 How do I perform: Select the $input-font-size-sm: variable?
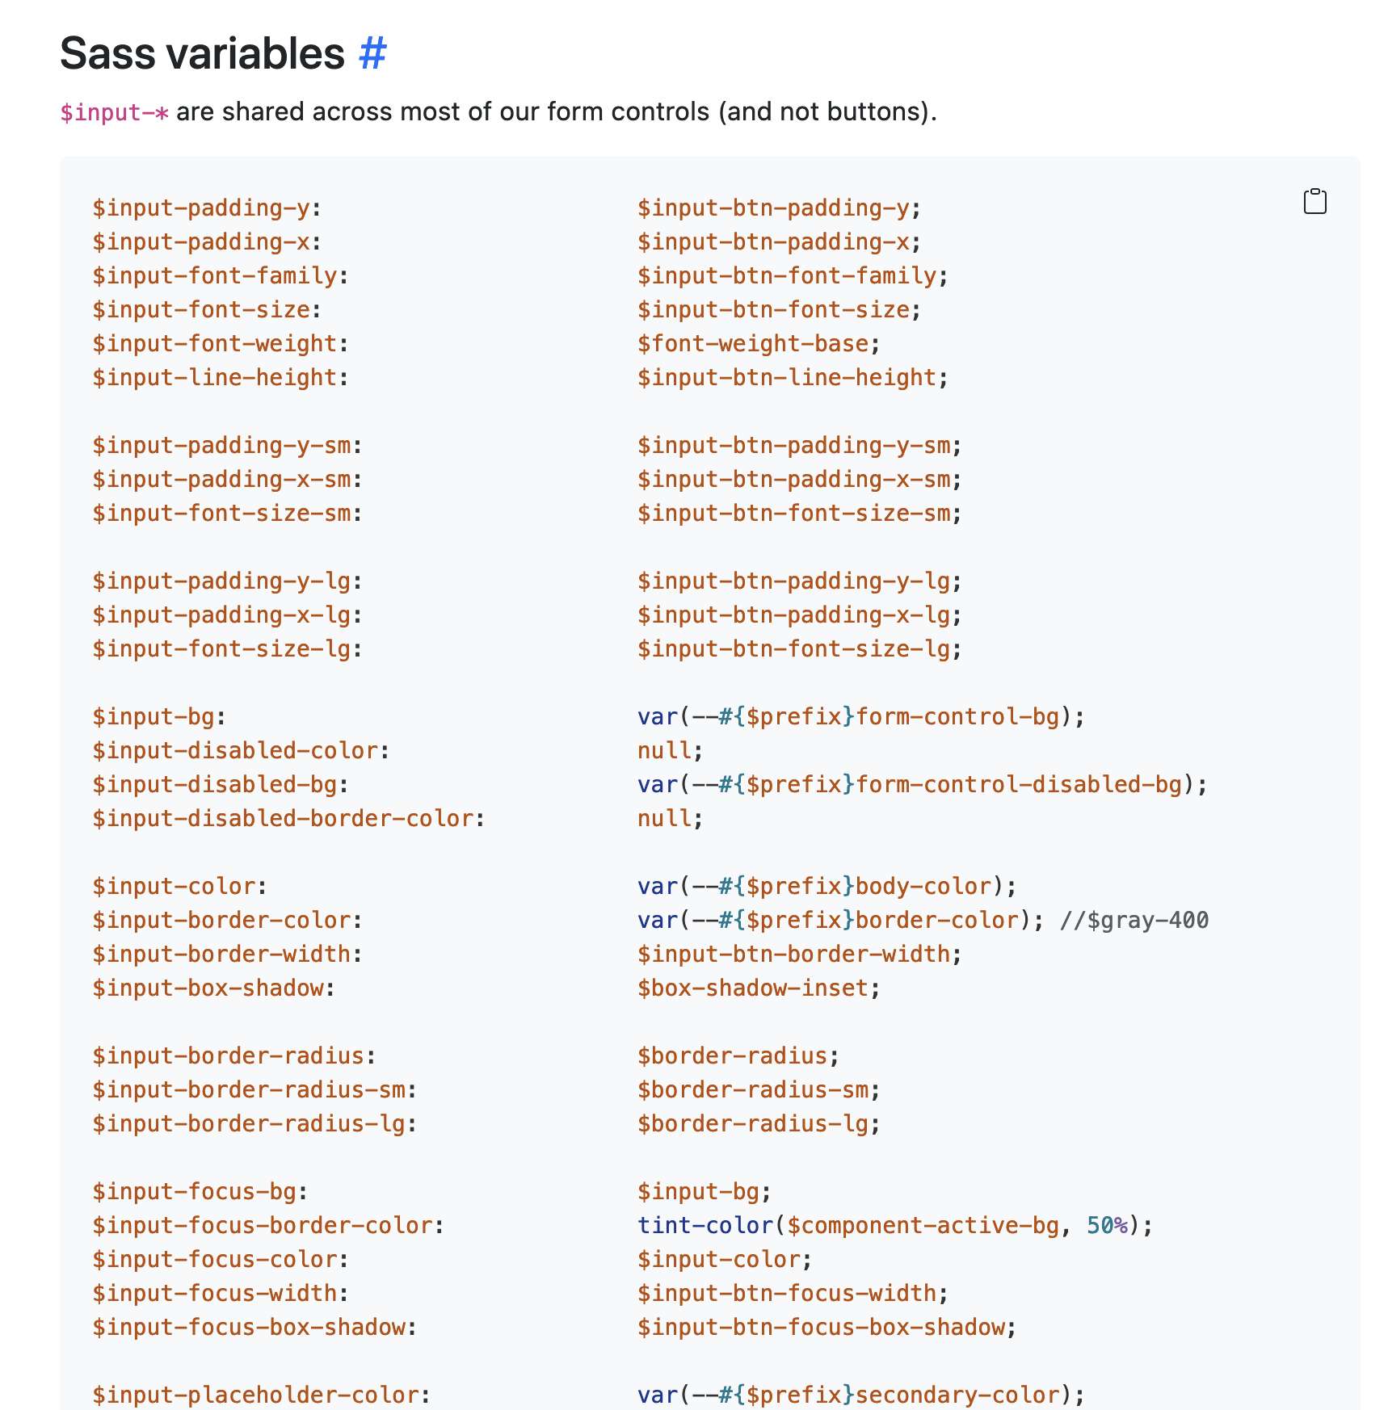228,514
